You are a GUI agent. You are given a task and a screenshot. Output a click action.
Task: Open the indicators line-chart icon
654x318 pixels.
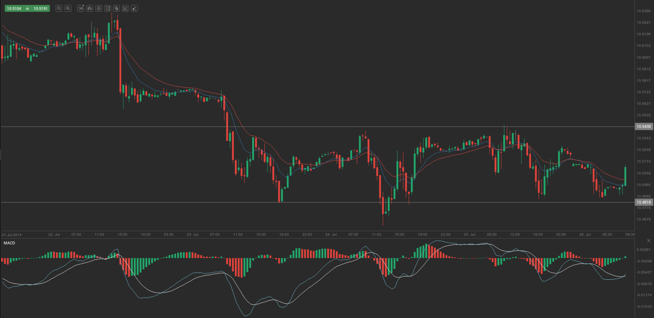click(x=107, y=8)
